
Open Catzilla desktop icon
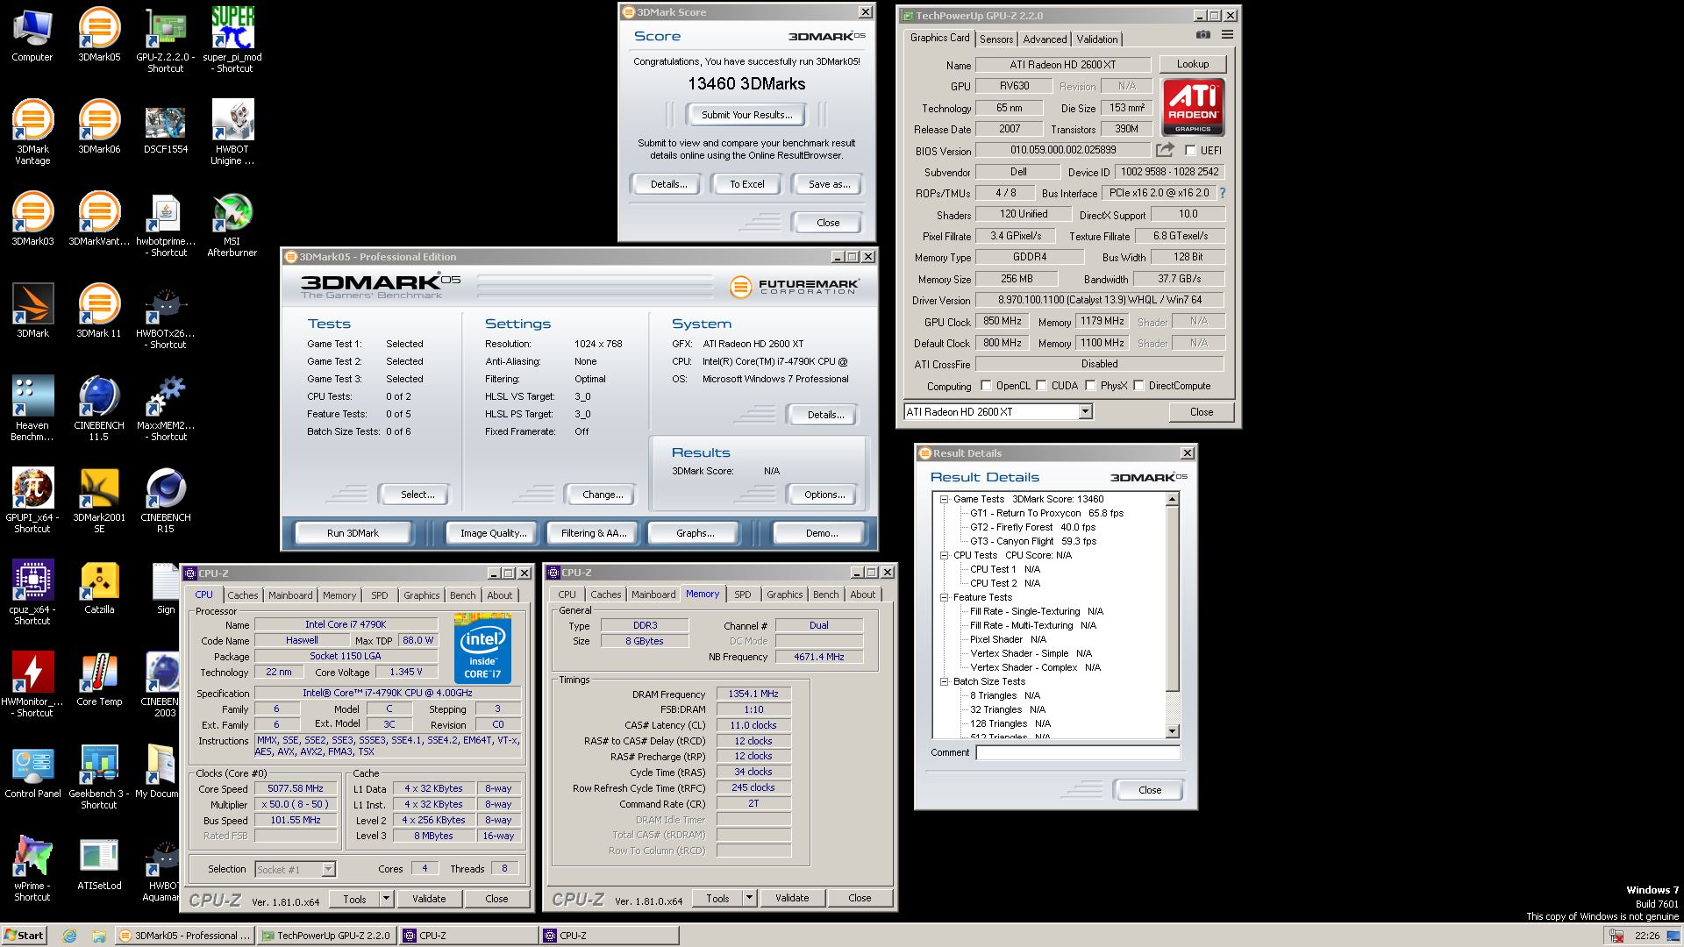point(99,587)
